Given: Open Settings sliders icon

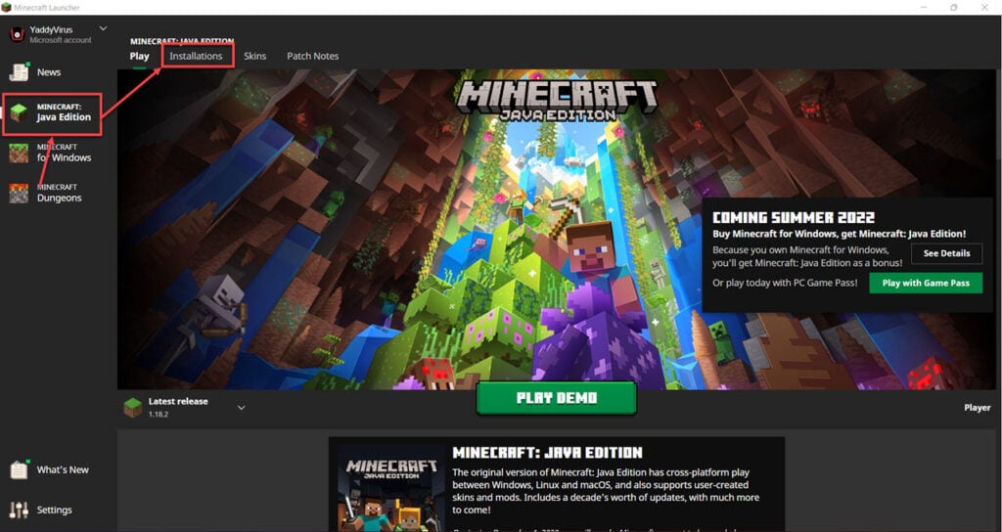Looking at the screenshot, I should pos(19,510).
